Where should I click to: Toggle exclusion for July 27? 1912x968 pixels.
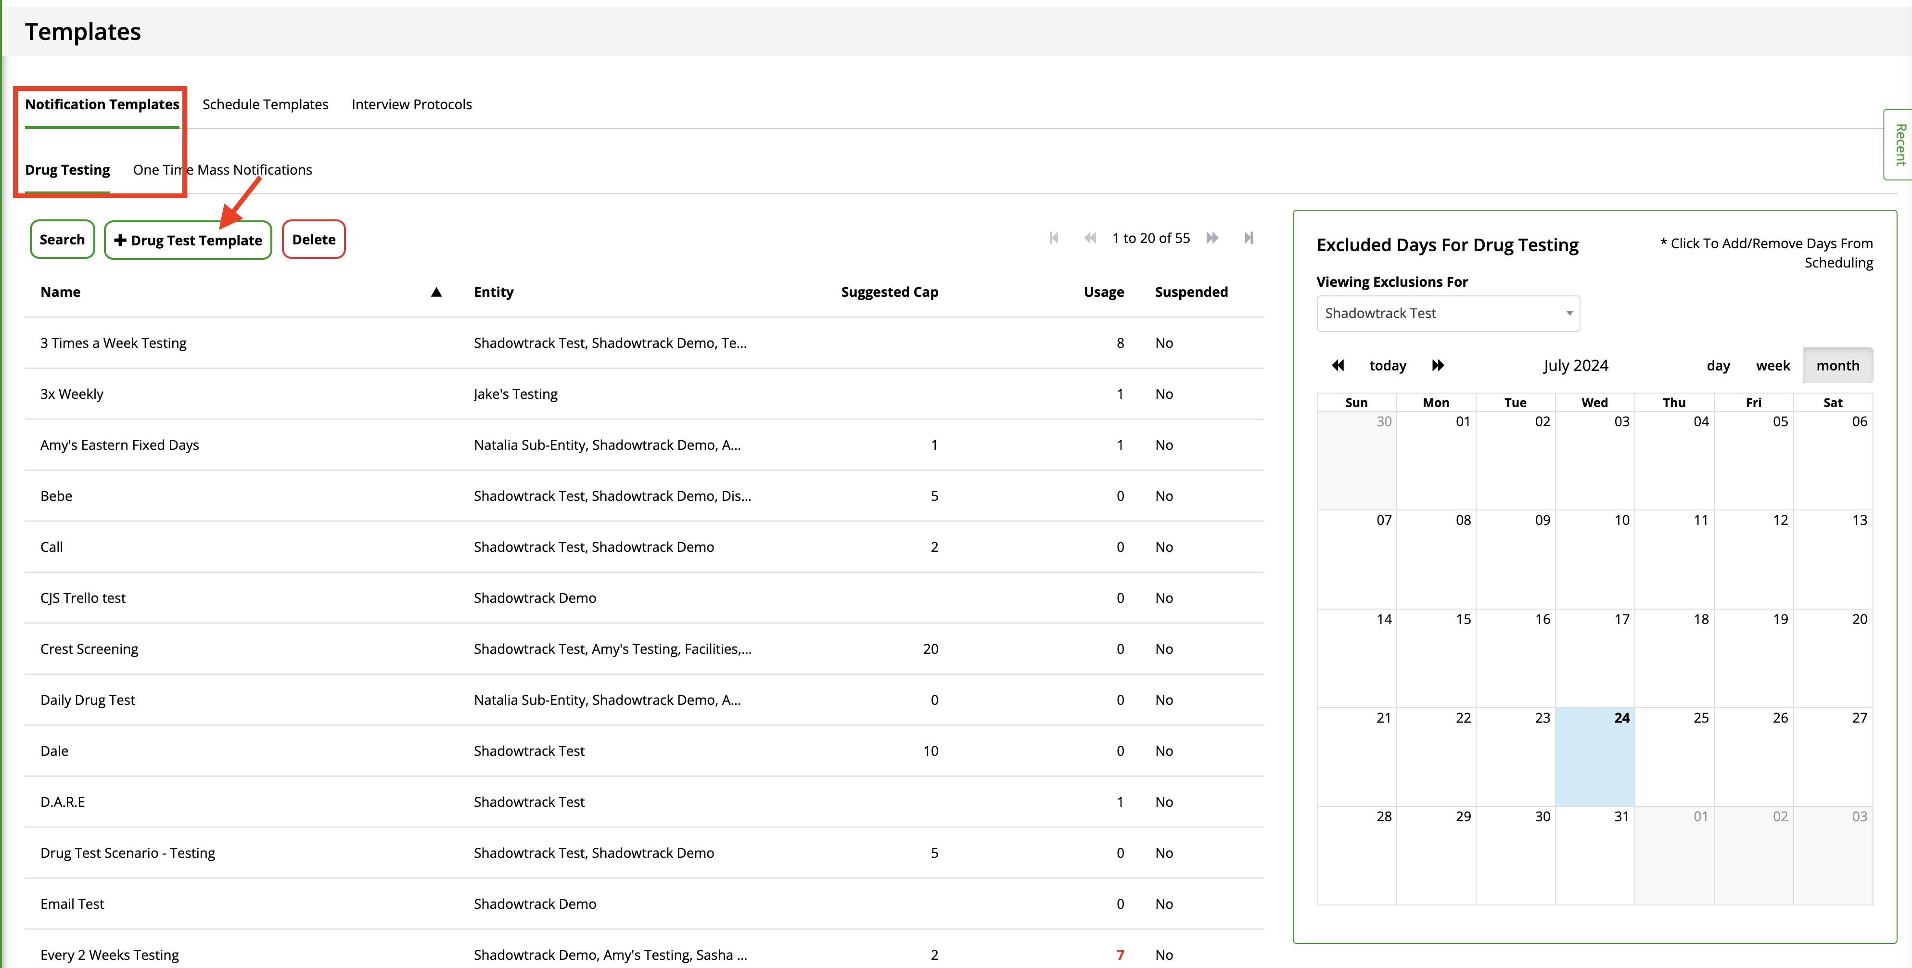[x=1833, y=756]
